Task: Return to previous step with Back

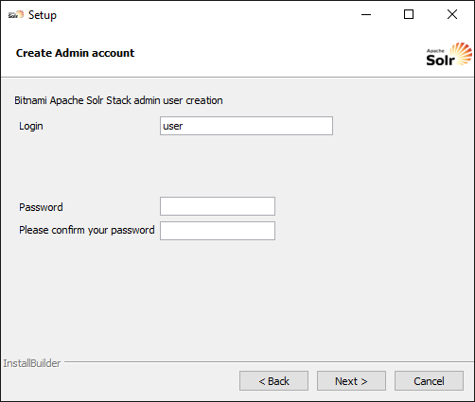Action: [273, 381]
